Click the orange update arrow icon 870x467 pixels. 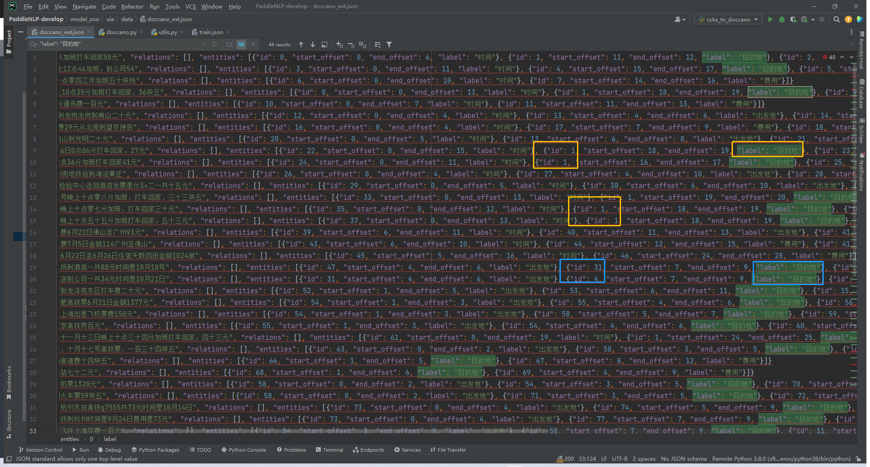(x=848, y=19)
